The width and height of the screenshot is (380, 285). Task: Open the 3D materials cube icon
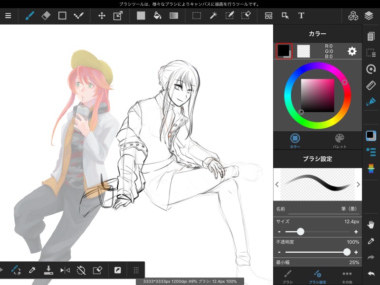[x=353, y=15]
